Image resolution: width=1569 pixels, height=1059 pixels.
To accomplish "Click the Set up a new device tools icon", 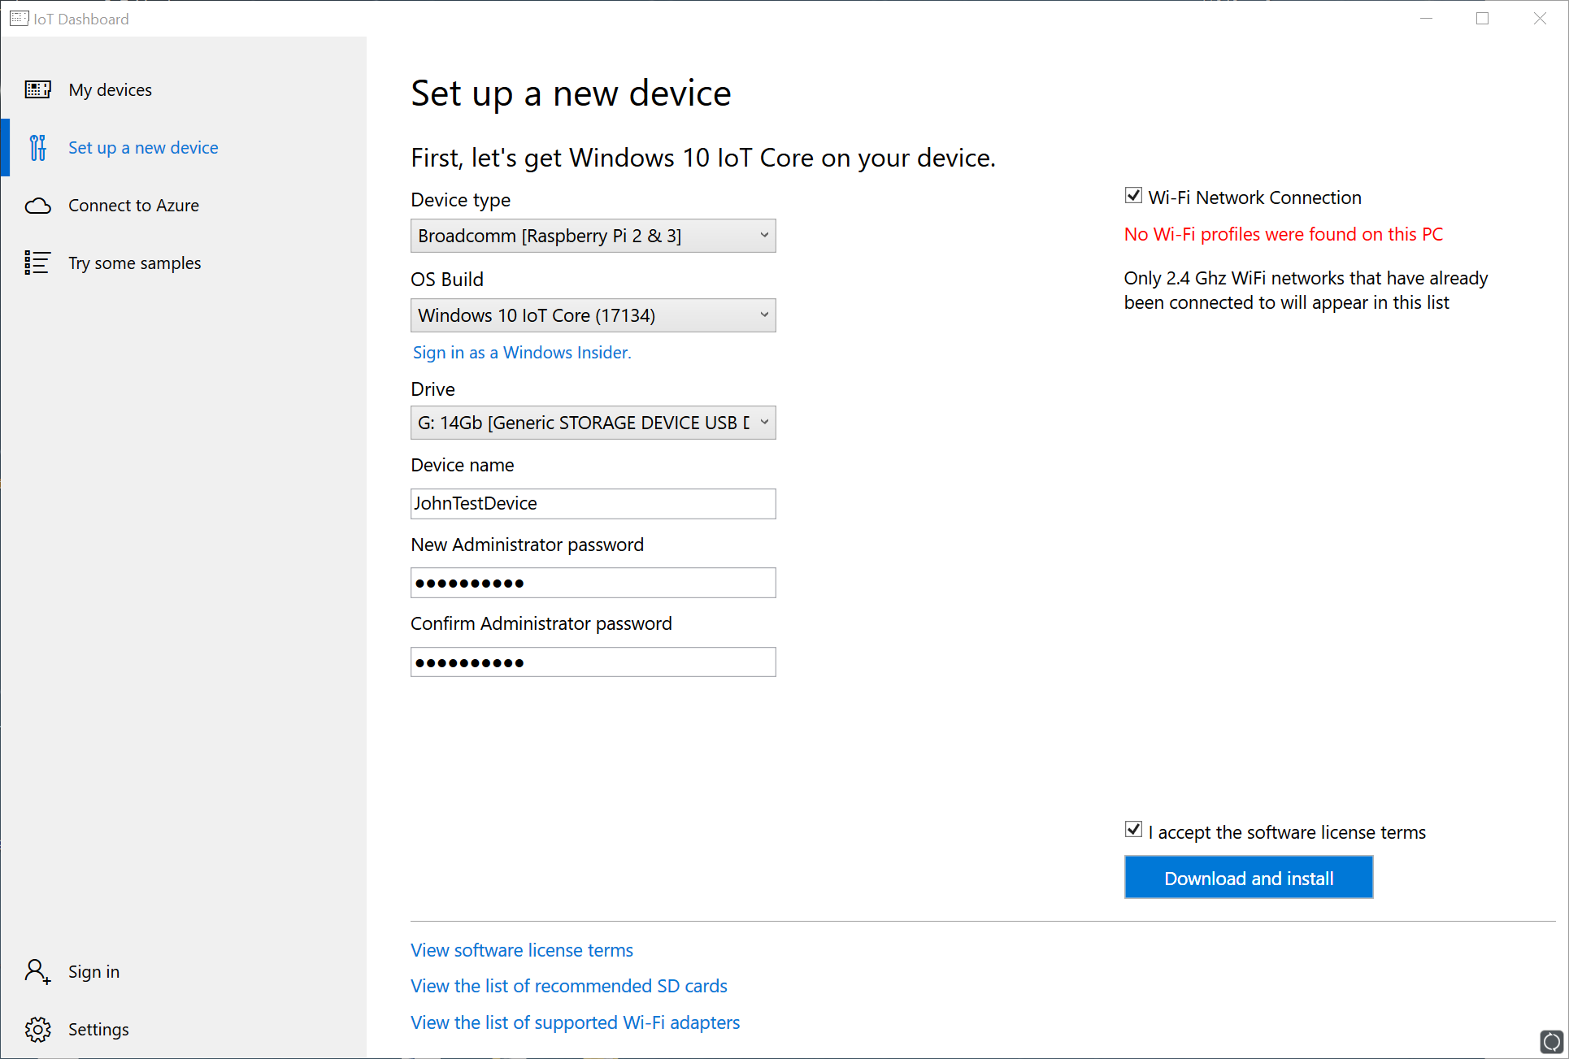I will pos(37,148).
